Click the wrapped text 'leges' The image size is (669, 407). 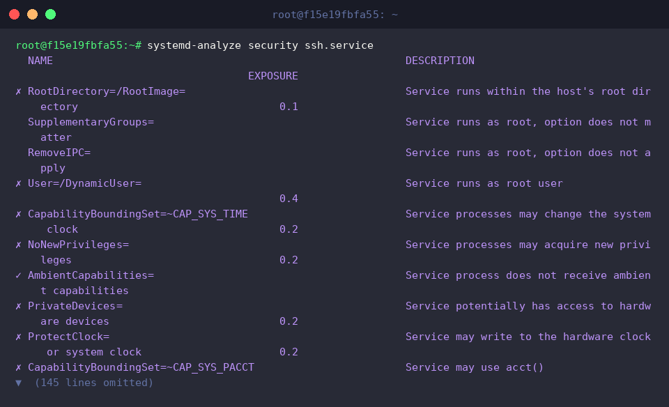pos(56,260)
